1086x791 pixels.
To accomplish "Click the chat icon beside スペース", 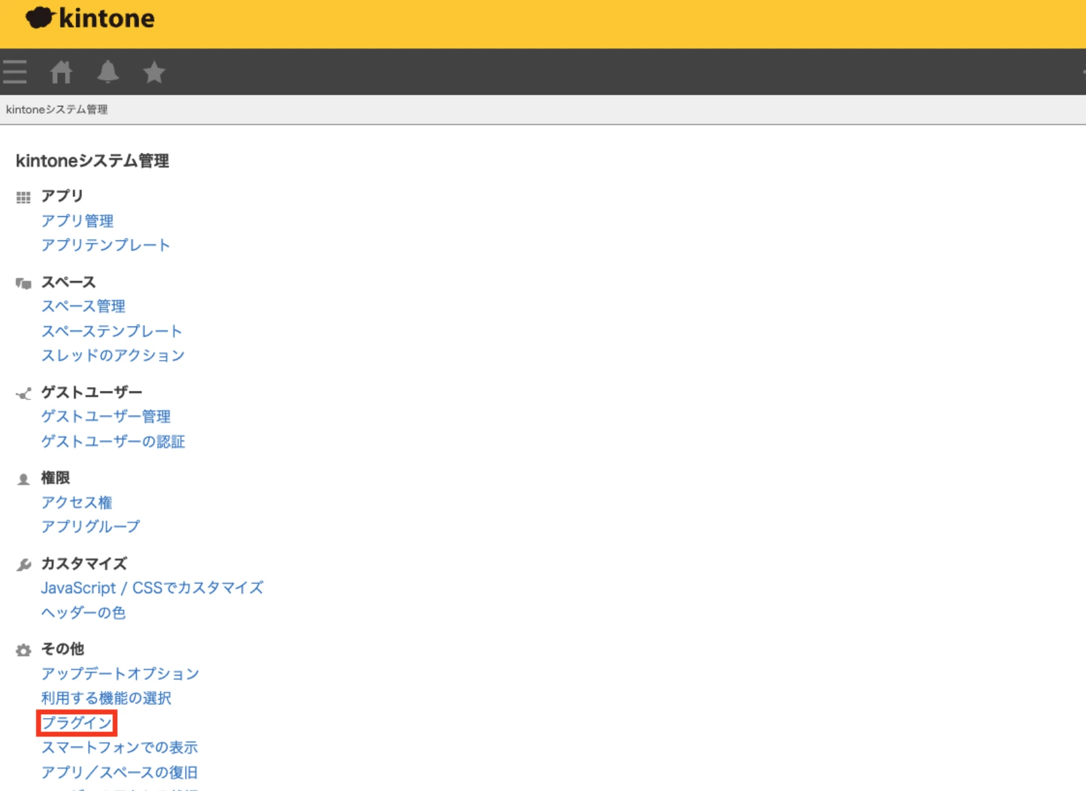I will [x=24, y=283].
